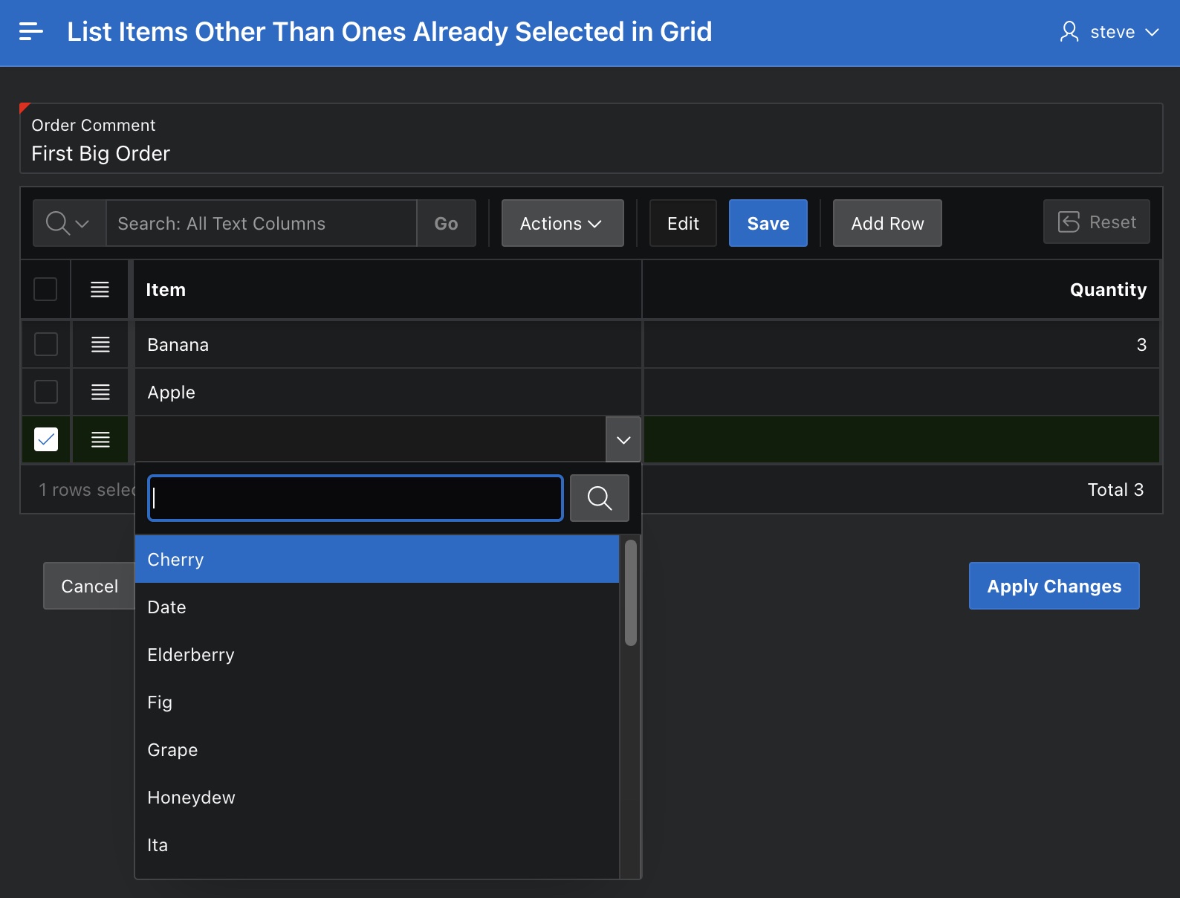Viewport: 1180px width, 898px height.
Task: Click the Reset grid button
Action: (1096, 222)
